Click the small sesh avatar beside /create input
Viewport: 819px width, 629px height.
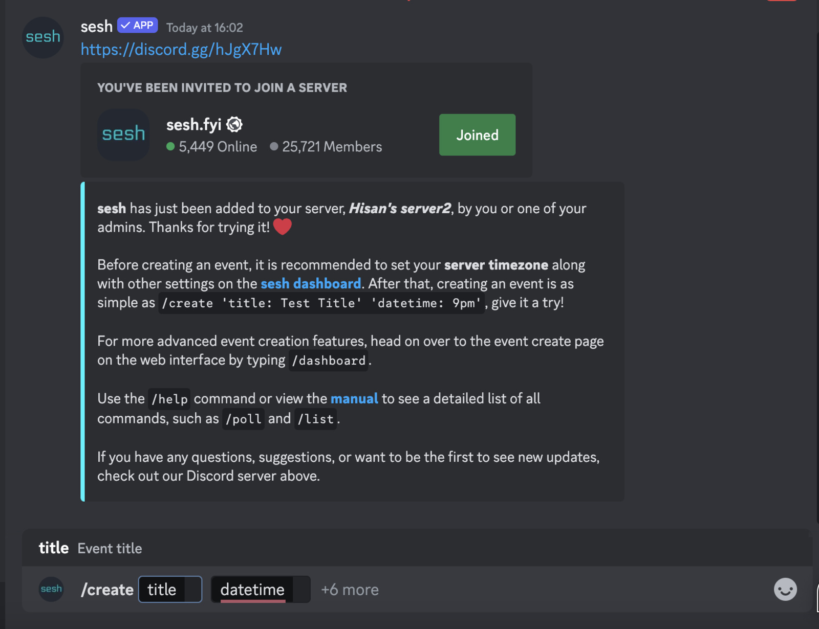point(51,589)
